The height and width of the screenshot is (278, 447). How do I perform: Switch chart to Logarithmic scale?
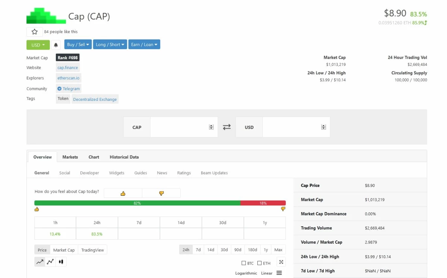[246, 273]
